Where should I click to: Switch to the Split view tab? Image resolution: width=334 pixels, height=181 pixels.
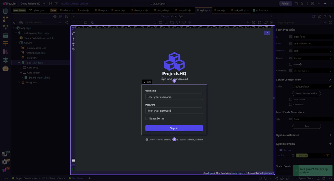pyautogui.click(x=181, y=16)
